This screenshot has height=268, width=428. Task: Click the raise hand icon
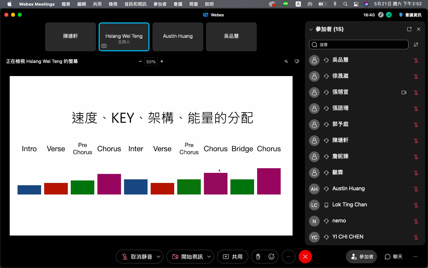click(258, 257)
